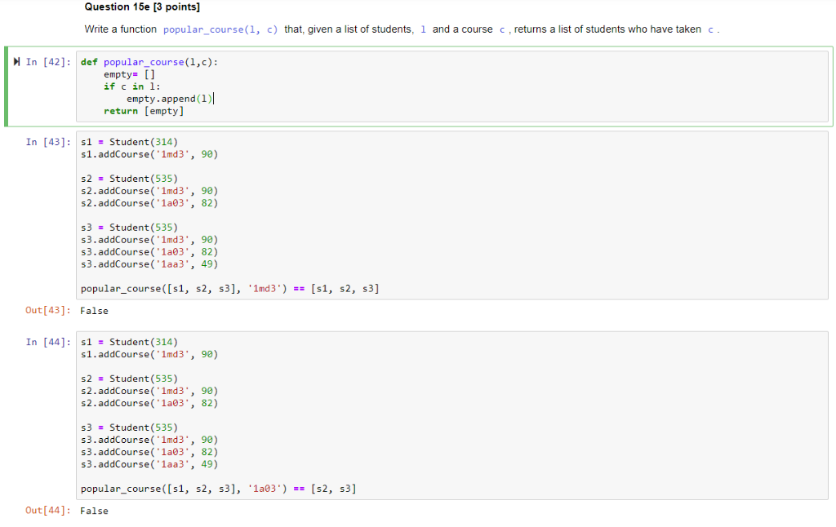Click 's3 = Student(535)' in cell 43
This screenshot has height=527, width=836.
[x=129, y=228]
